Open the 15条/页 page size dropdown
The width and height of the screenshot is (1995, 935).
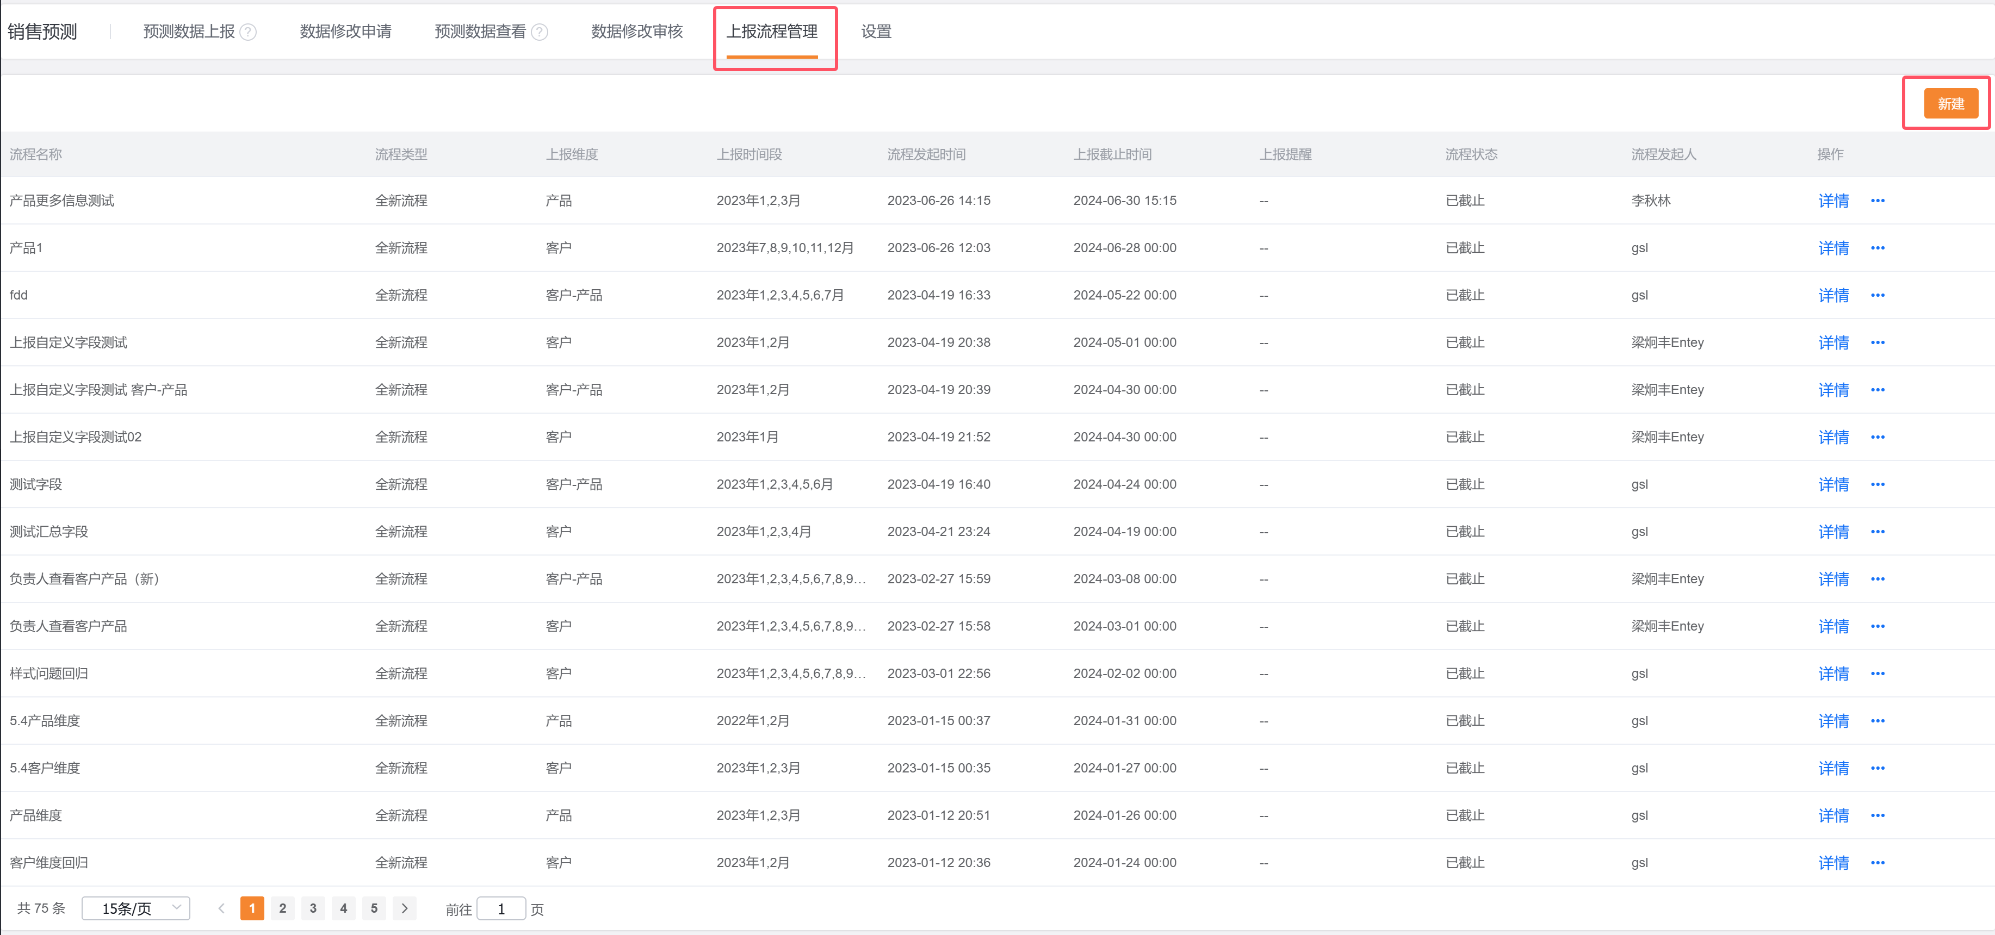135,908
